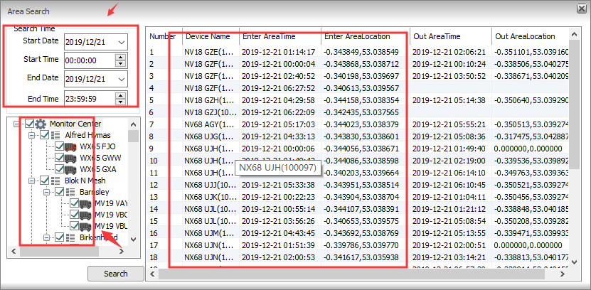Click out location -0.317475,53.042887 in row 8
The image size is (591, 290).
tap(531, 137)
